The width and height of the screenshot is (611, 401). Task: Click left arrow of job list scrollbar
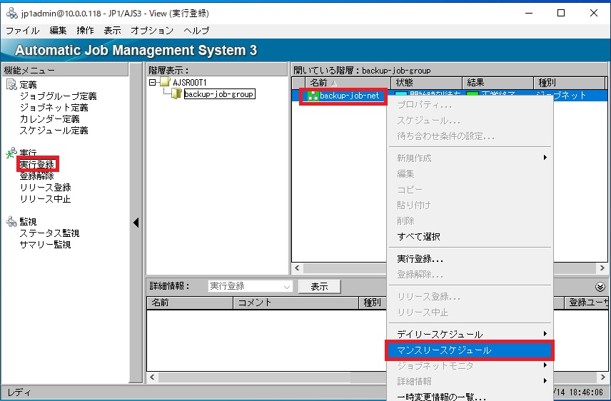click(298, 268)
